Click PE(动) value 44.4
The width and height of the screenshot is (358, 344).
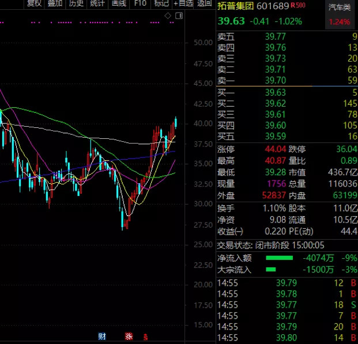(x=349, y=232)
